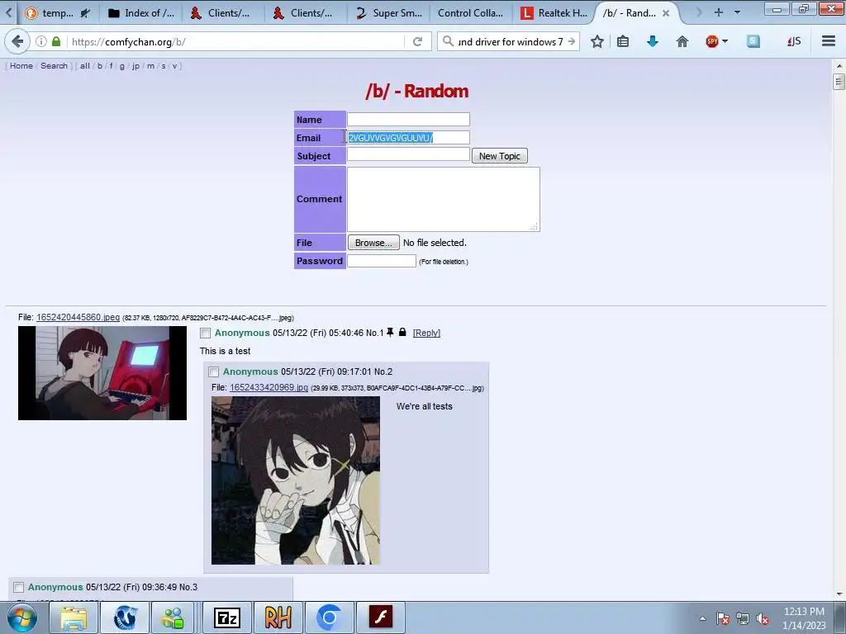846x634 pixels.
Task: Open the jp board link
Action: click(x=135, y=66)
